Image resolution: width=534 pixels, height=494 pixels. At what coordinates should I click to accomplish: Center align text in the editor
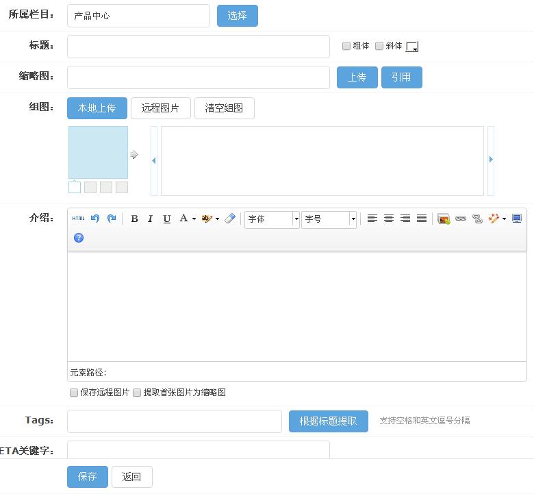pos(389,219)
